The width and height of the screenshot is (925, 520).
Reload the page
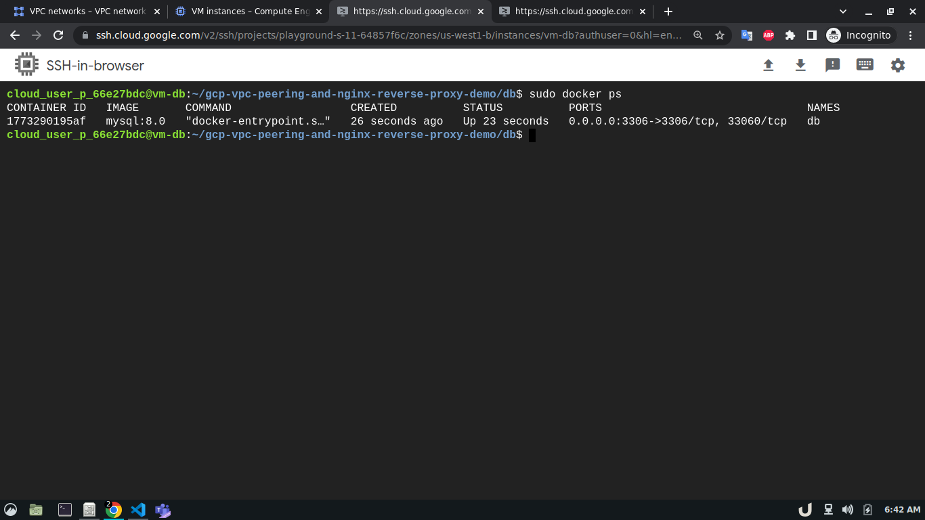[58, 35]
